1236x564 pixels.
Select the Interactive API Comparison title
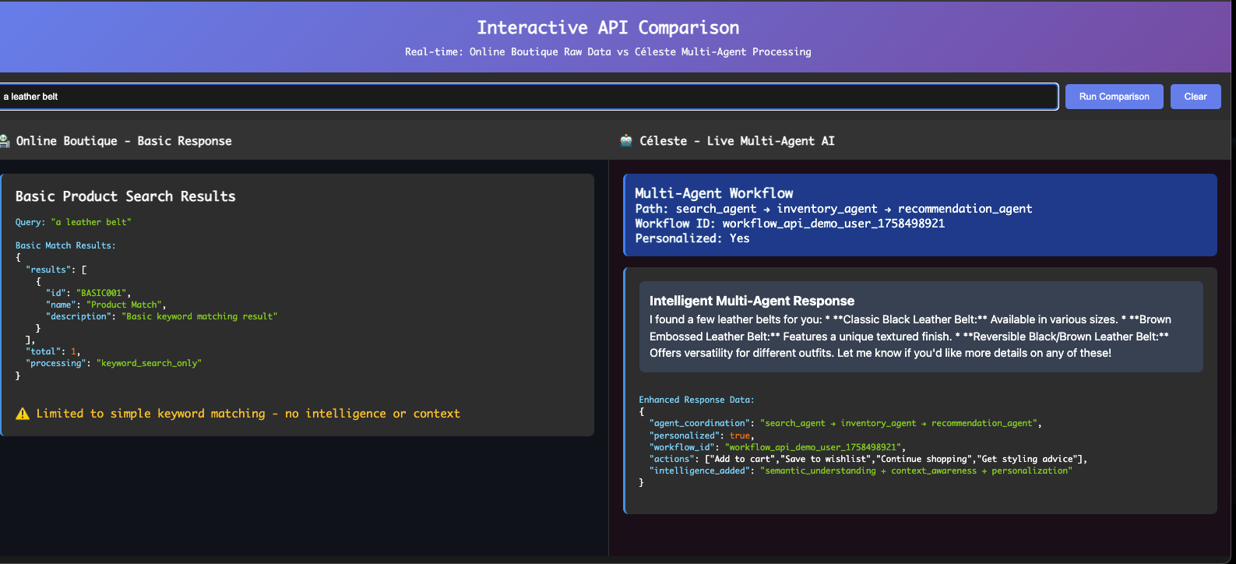click(608, 28)
